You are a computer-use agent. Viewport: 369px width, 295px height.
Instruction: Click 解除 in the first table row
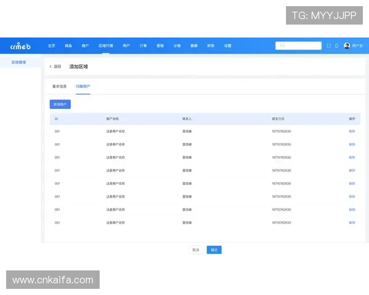pyautogui.click(x=352, y=132)
